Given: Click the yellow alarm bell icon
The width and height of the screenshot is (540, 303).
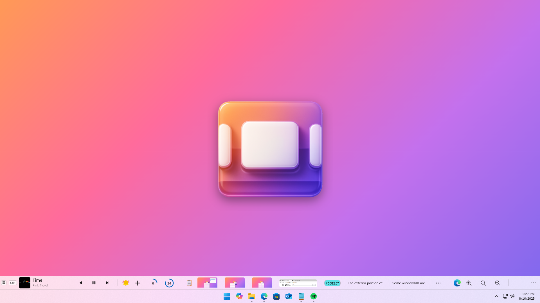Looking at the screenshot, I should pyautogui.click(x=126, y=283).
